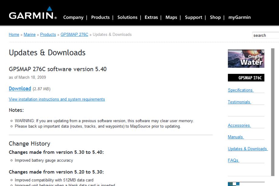Viewport: 279px width, 186px height.
Task: Click the 'Updates & Downloads' page heading
Action: [47, 53]
